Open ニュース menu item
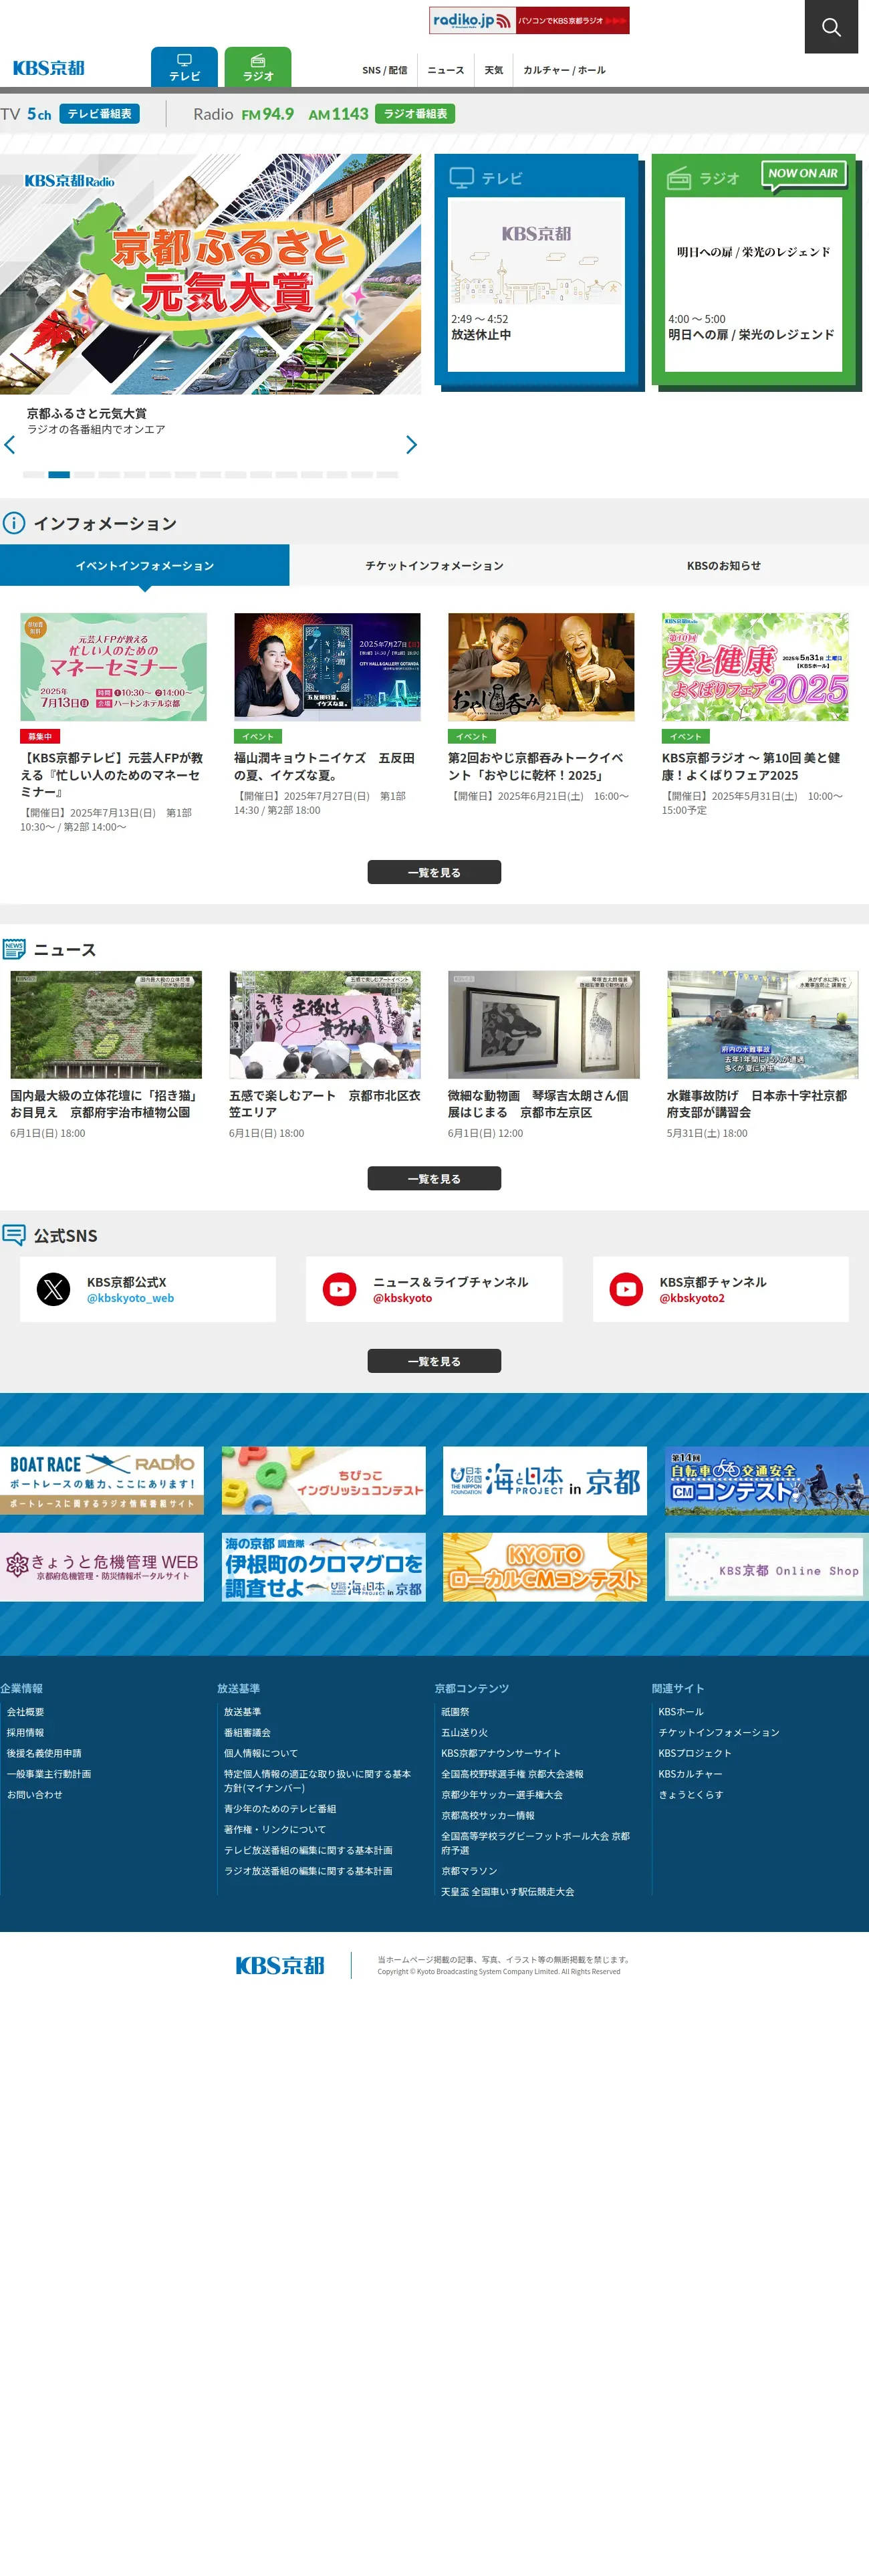This screenshot has width=869, height=2576. pyautogui.click(x=446, y=70)
